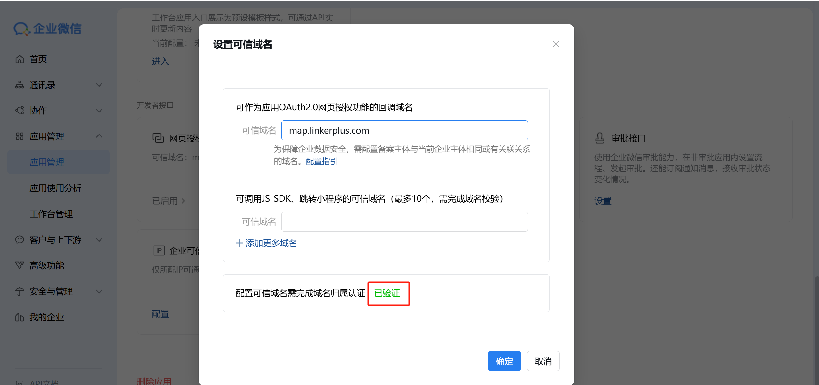Screen dimensions: 819x385
Task: Click the 协作 sidebar icon
Action: click(x=20, y=111)
